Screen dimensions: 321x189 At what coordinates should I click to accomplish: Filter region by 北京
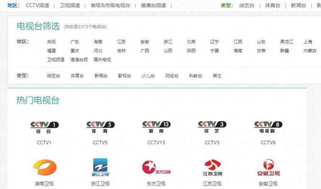pyautogui.click(x=191, y=42)
